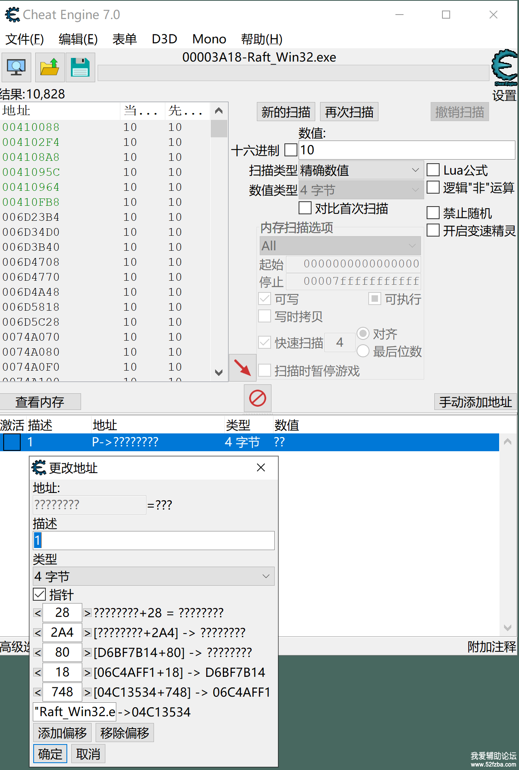519x770 pixels.
Task: Close the 更改地址 dialog with X
Action: tap(261, 467)
